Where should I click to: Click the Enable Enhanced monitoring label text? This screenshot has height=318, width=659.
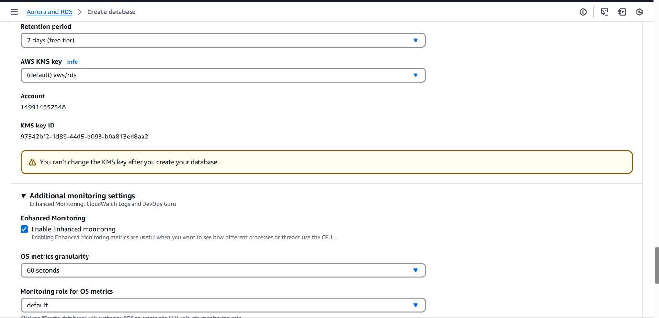[x=74, y=229]
